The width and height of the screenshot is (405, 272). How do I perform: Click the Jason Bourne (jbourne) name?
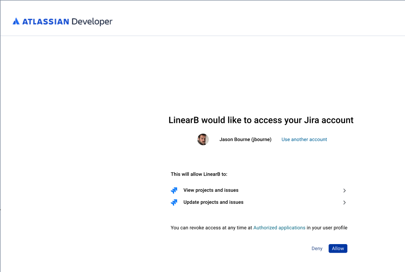click(245, 139)
